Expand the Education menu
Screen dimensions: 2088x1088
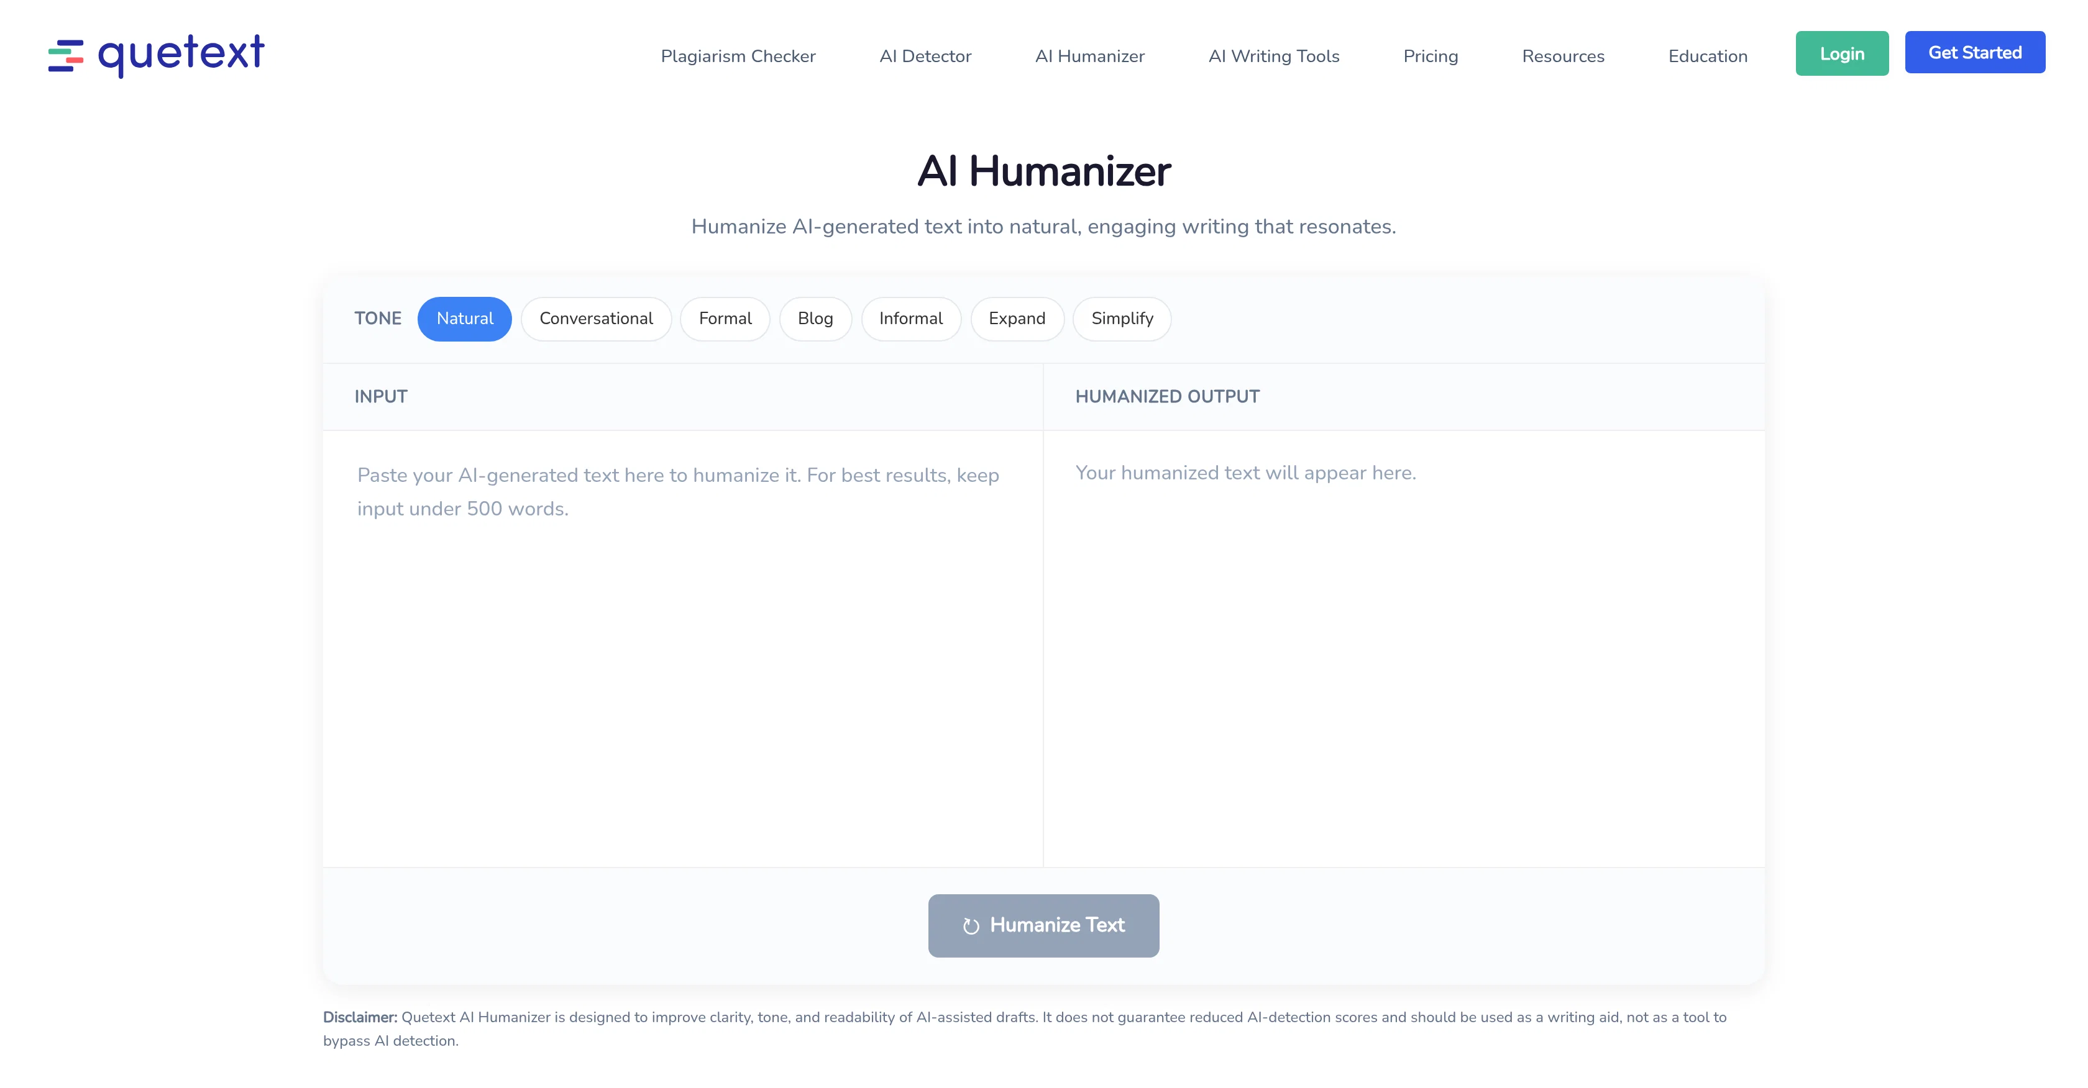pyautogui.click(x=1707, y=56)
